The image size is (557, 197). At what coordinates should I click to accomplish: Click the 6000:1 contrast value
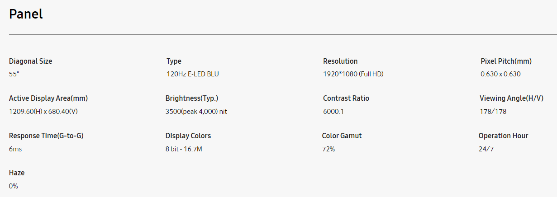(333, 111)
